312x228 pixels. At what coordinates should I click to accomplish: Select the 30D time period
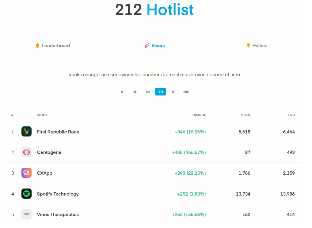click(186, 92)
